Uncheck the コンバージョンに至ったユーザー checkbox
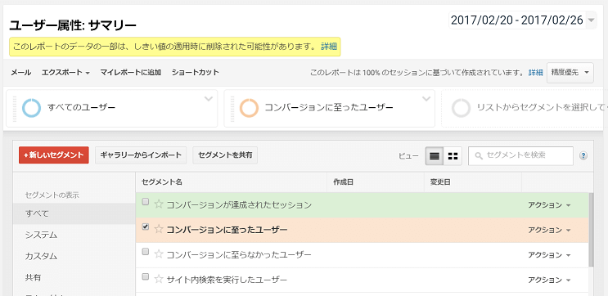Image resolution: width=608 pixels, height=296 pixels. (146, 226)
